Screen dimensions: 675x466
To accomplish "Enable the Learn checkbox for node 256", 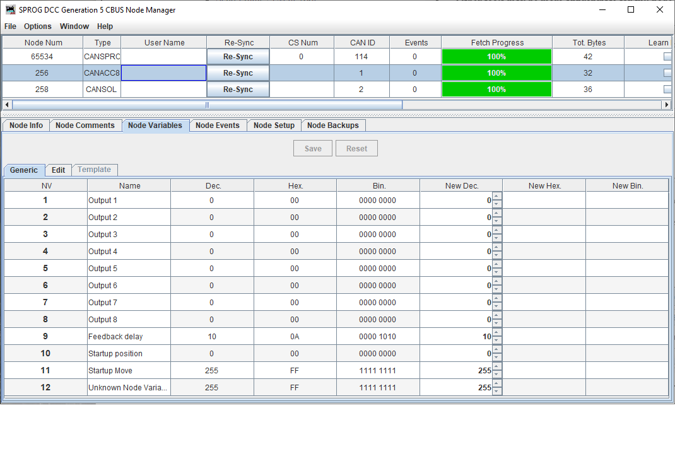I will pos(667,73).
